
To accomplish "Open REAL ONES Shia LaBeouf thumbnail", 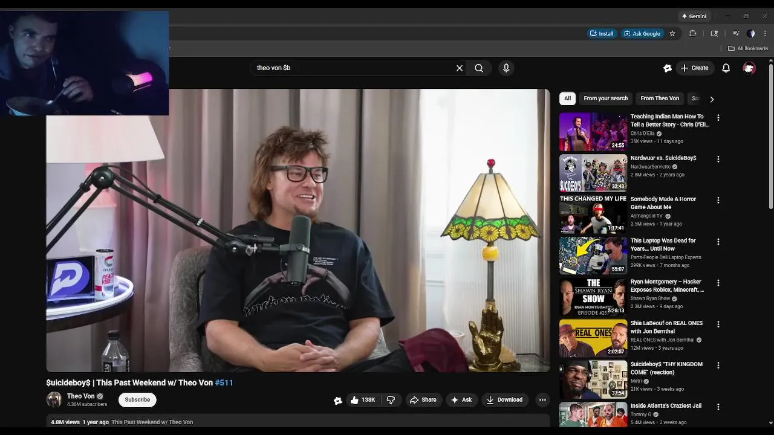I will [593, 338].
